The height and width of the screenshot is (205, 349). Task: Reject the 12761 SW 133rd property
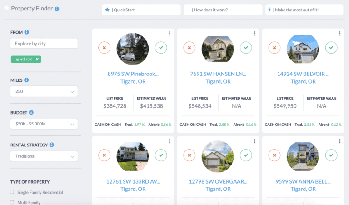point(105,155)
